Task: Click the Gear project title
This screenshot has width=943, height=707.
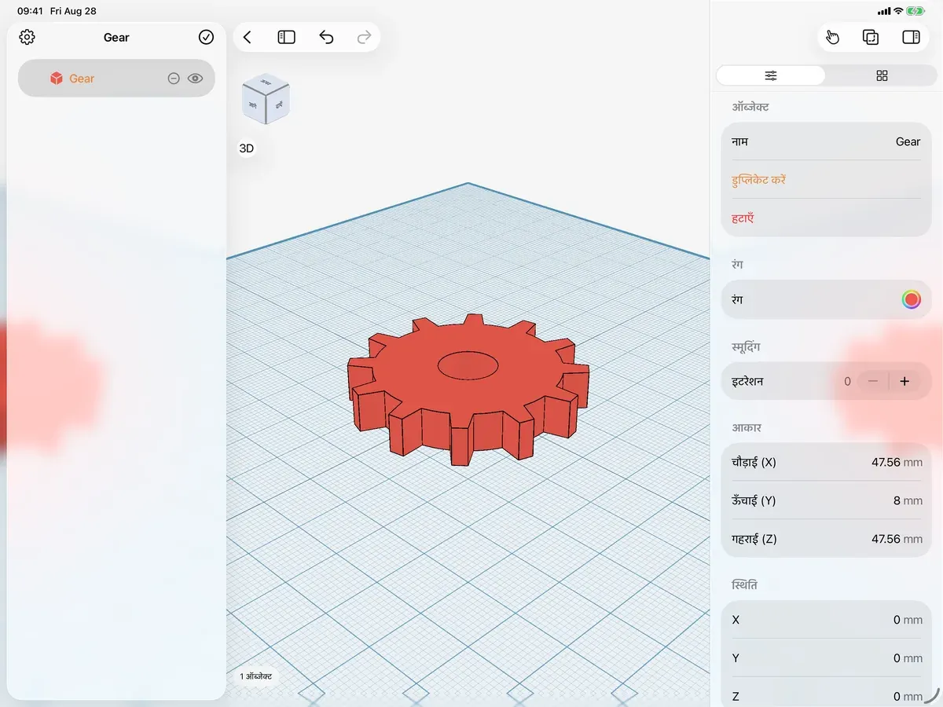Action: 116,37
